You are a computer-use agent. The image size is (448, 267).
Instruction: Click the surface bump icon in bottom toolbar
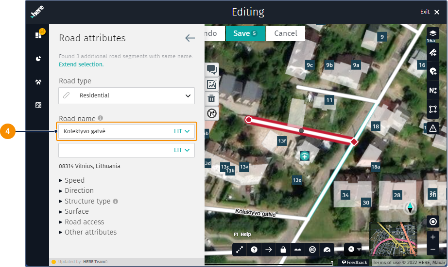(298, 250)
